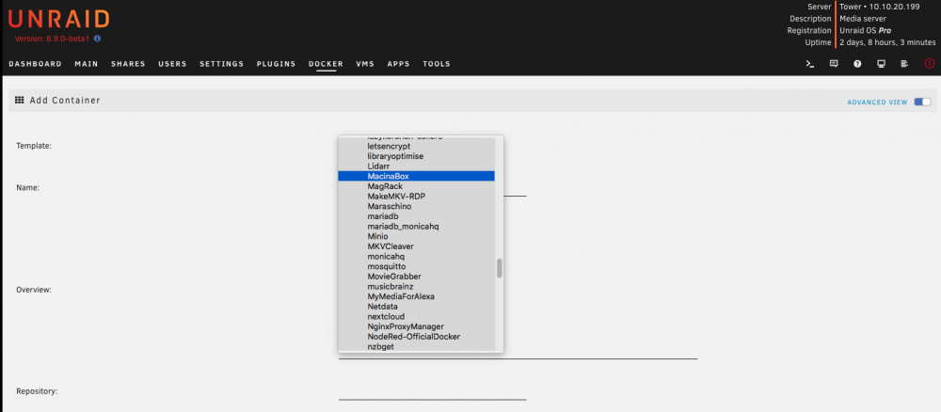
Task: Click the Repository input field
Action: click(432, 392)
